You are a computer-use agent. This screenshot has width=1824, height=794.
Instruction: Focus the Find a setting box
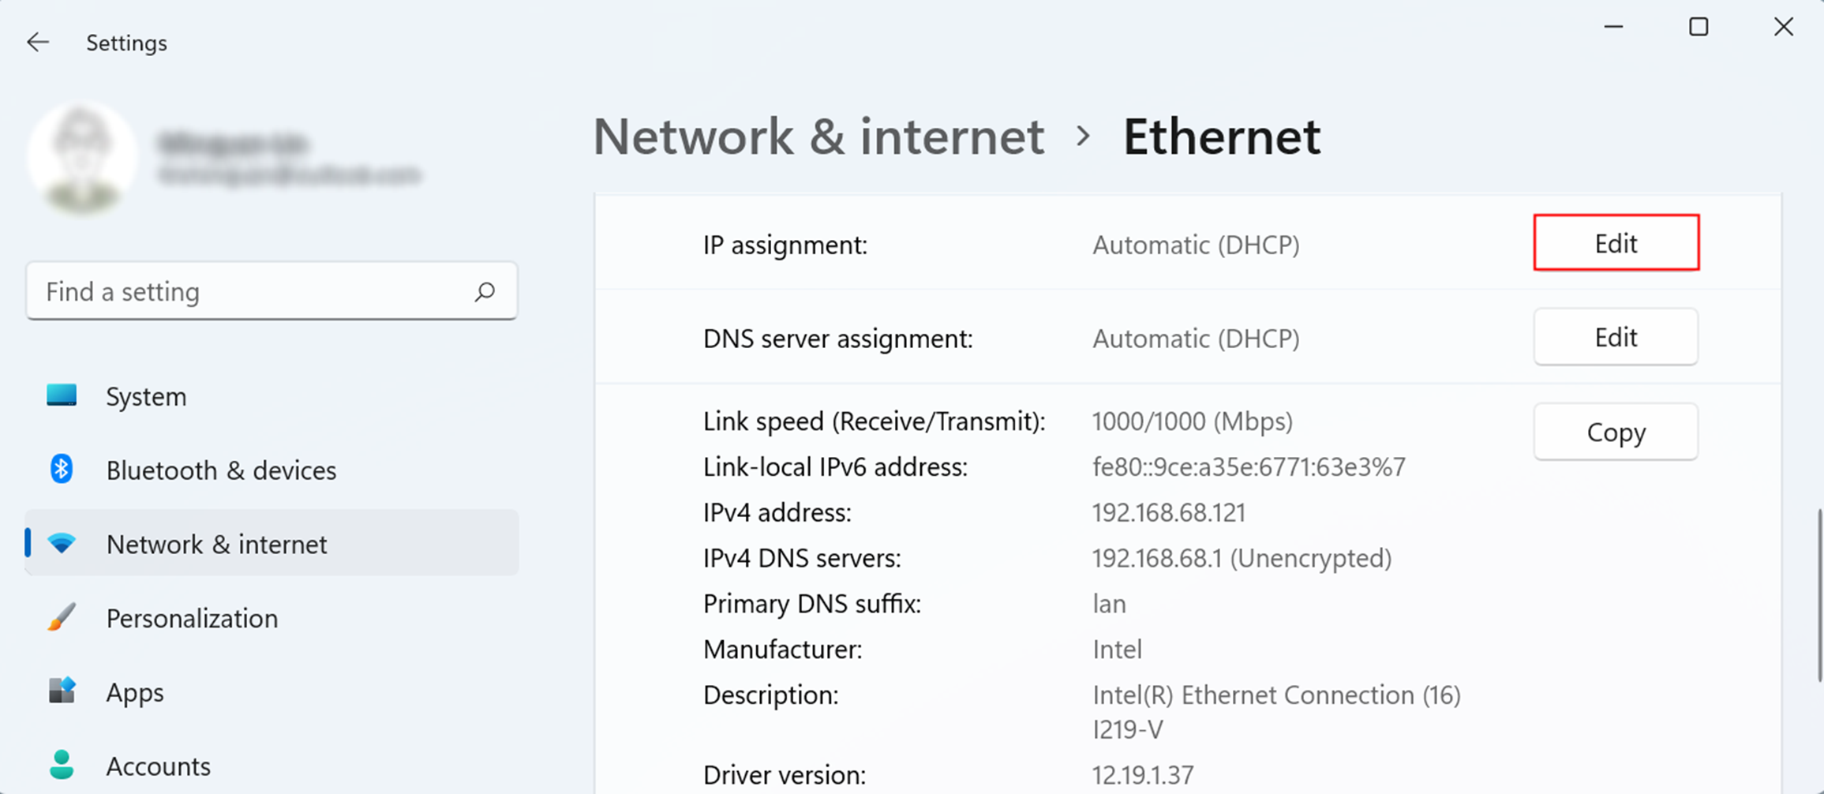pos(272,291)
